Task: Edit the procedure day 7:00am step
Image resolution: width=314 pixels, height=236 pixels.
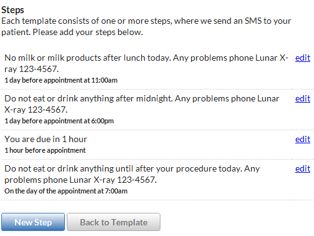Action: [x=303, y=168]
